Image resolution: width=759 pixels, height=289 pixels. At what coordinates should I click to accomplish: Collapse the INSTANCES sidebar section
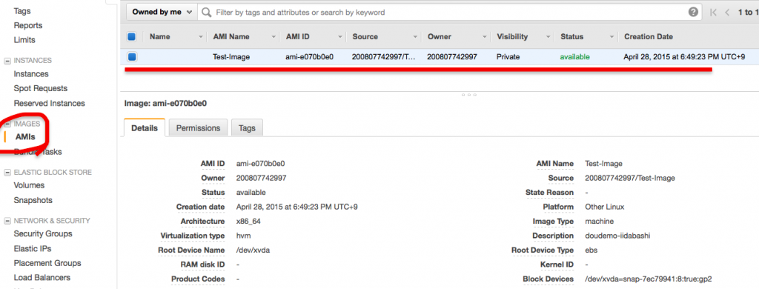click(7, 61)
